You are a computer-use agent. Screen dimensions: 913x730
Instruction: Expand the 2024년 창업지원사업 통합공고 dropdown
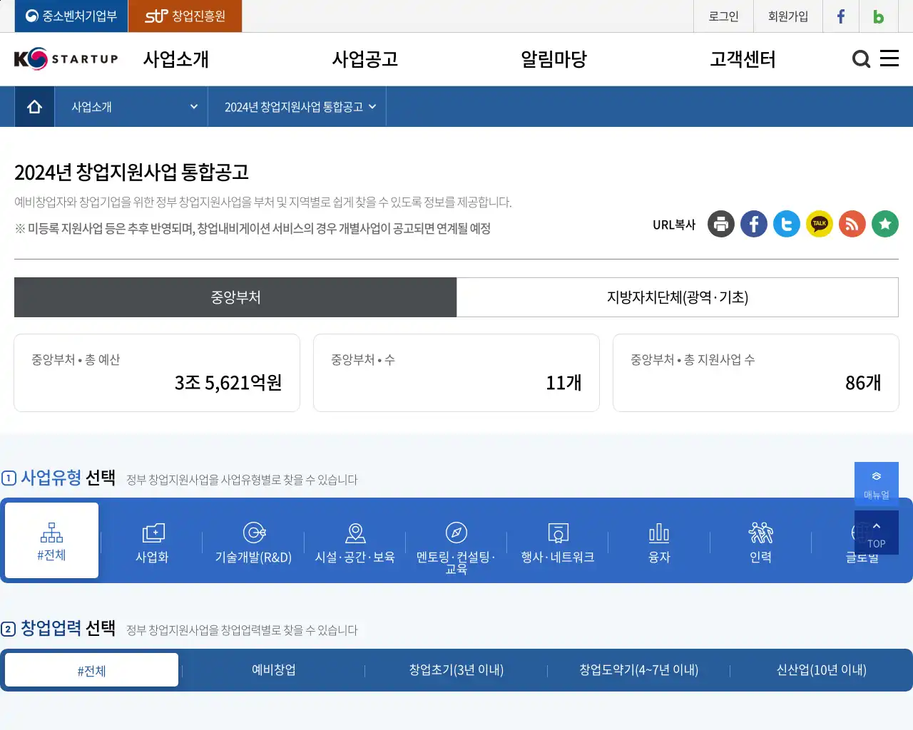pos(297,106)
